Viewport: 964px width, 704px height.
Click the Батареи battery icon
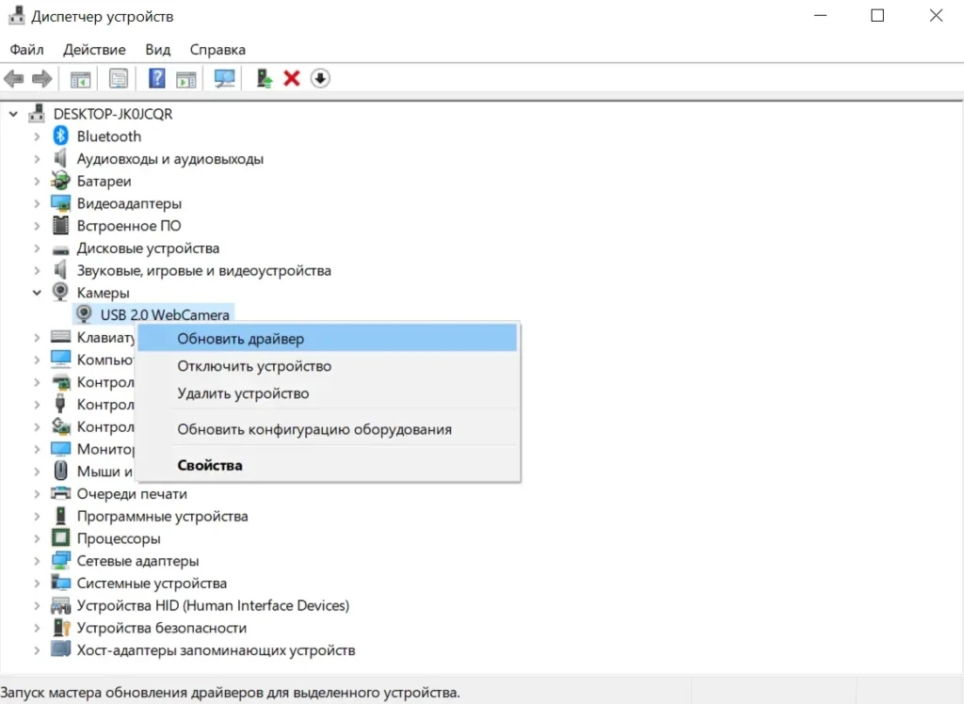tap(60, 181)
